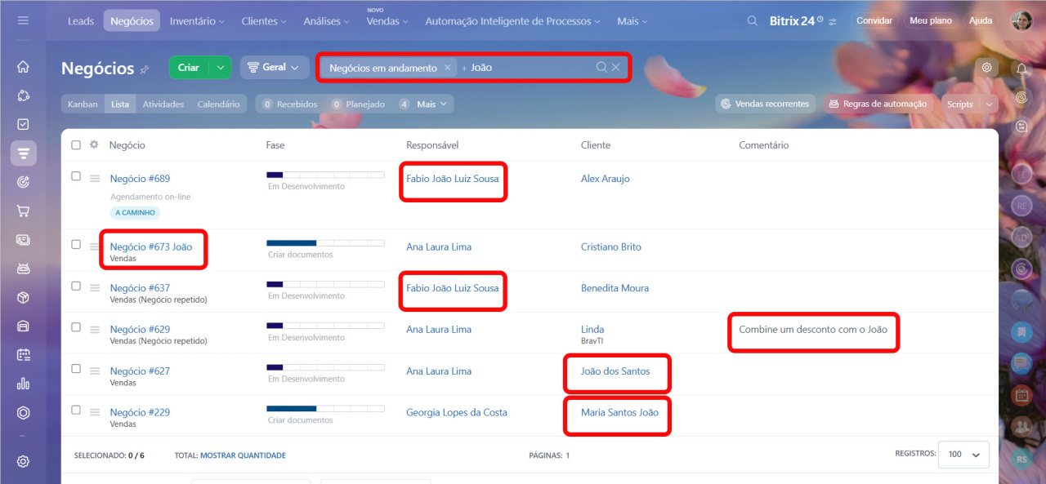1046x484 pixels.
Task: Open Regras de automação
Action: coord(878,104)
